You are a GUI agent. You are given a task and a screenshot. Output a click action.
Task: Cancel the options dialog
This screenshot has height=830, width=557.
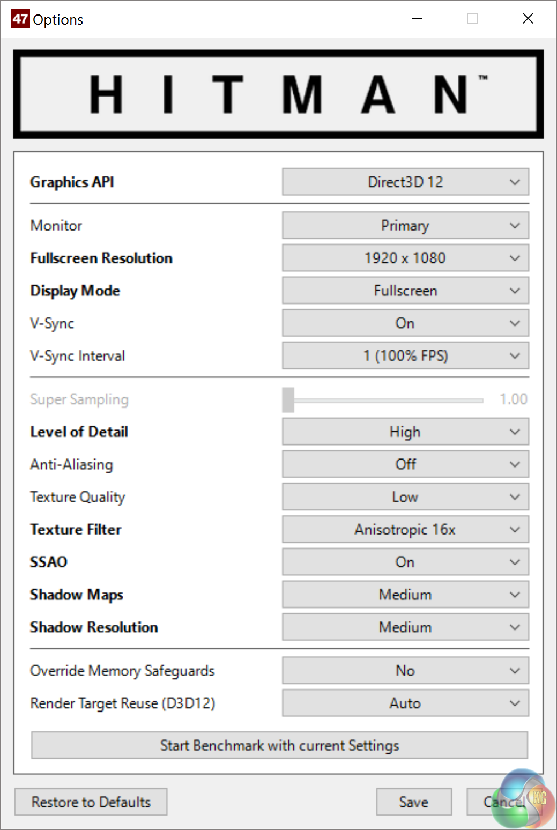[x=504, y=802]
